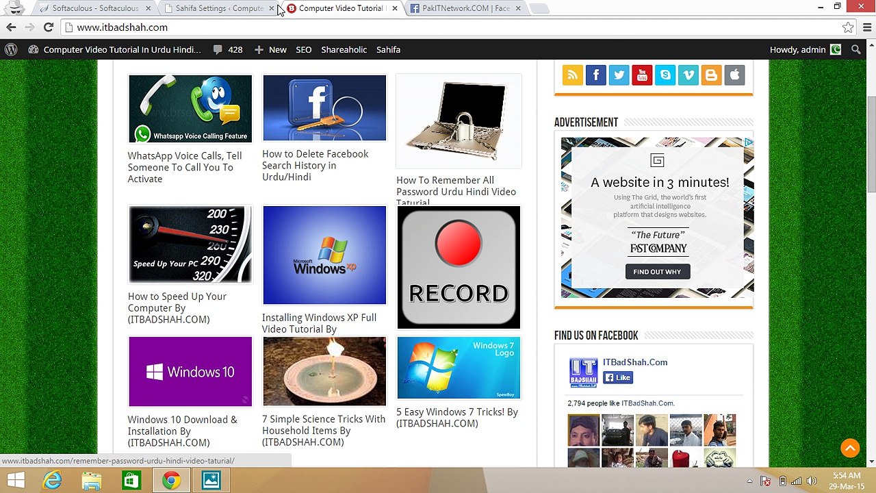
Task: Open the Chrome hamburger menu
Action: pyautogui.click(x=867, y=27)
